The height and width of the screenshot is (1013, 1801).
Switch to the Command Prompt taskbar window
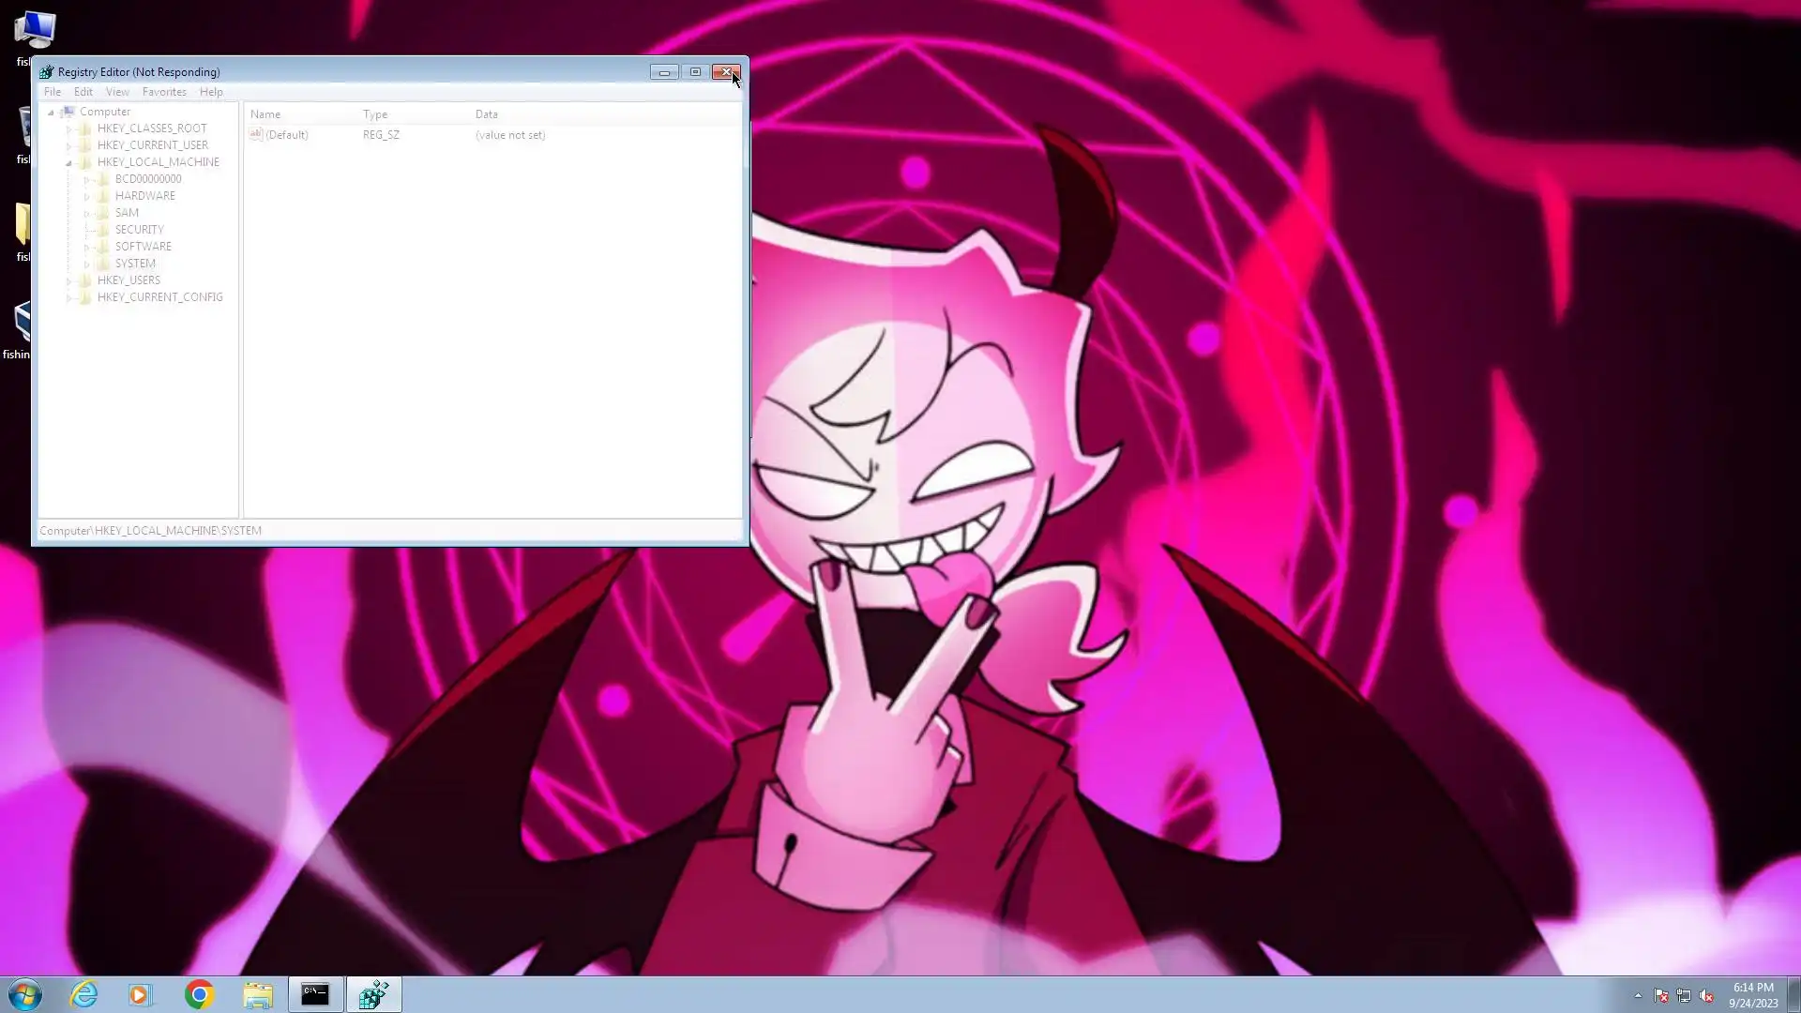tap(315, 994)
